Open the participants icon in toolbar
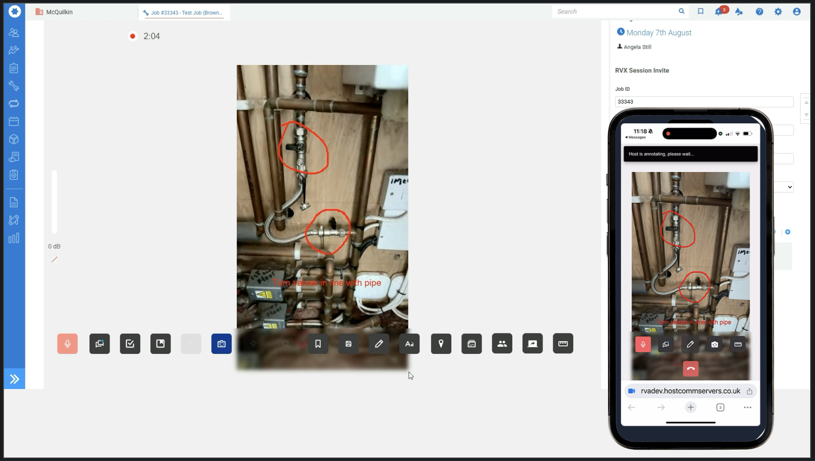 (502, 344)
